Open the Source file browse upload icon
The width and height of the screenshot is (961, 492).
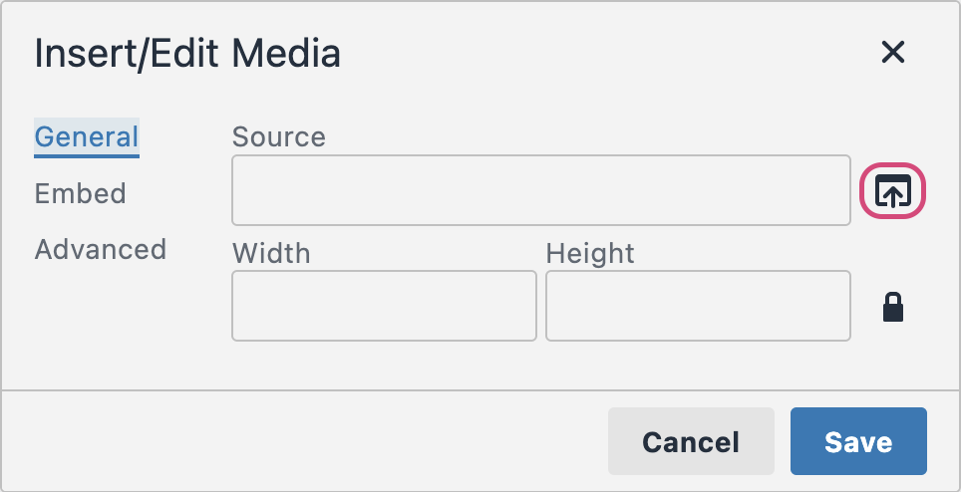click(892, 190)
